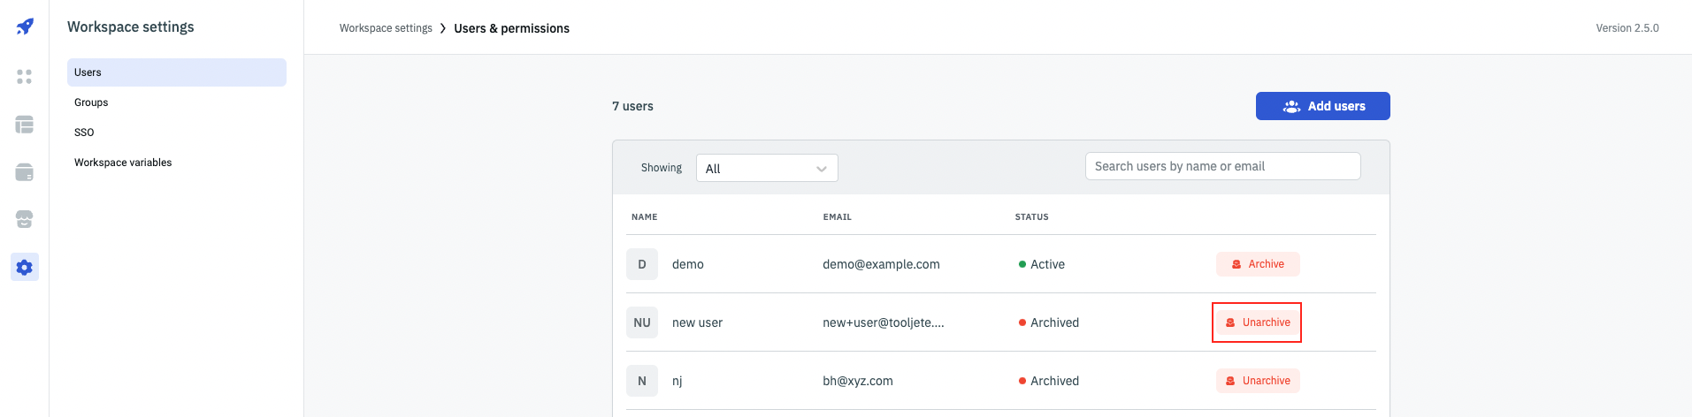
Task: Focus the search users by name field
Action: pyautogui.click(x=1222, y=166)
